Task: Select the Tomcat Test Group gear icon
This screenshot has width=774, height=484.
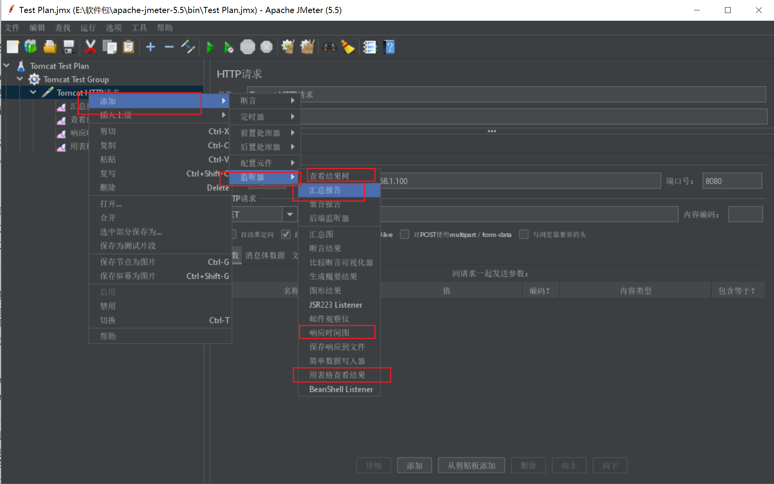Action: point(34,79)
